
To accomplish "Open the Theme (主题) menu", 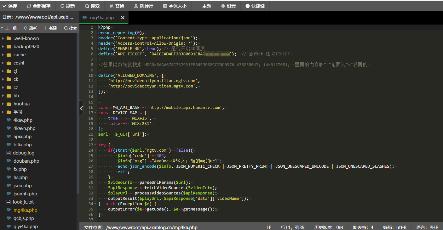I will [204, 6].
